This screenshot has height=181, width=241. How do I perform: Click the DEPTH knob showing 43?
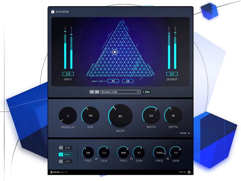[x=173, y=115]
